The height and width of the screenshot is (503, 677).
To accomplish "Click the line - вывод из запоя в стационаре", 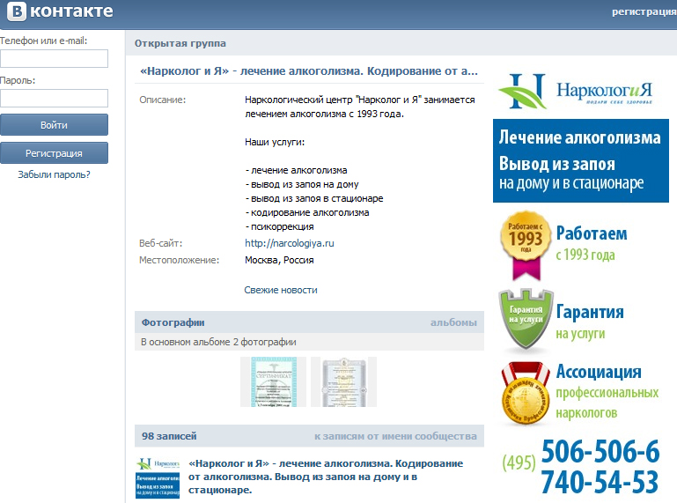I will click(314, 198).
